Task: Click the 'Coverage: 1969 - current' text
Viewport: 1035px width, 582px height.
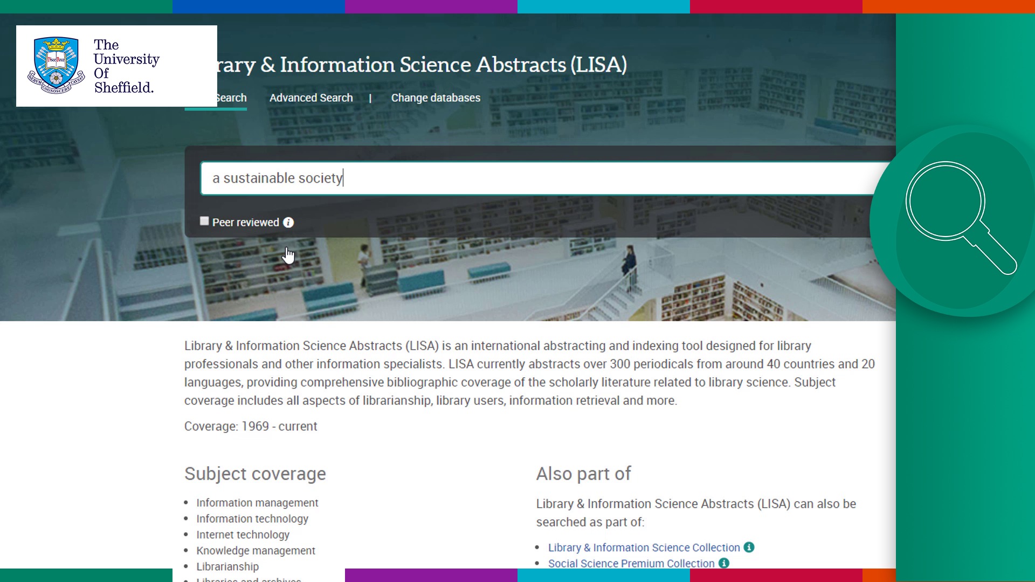Action: [251, 426]
